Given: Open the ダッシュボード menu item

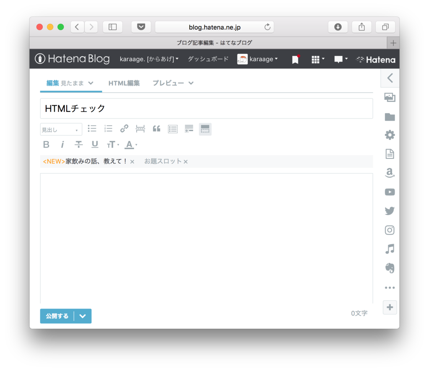Looking at the screenshot, I should [208, 59].
